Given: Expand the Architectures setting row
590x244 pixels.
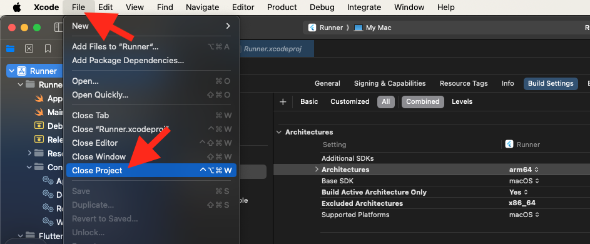Looking at the screenshot, I should [x=317, y=170].
